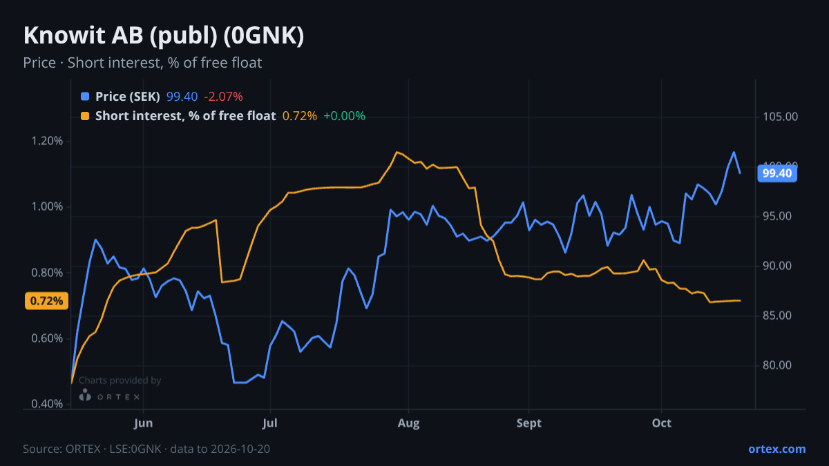
Task: Click the source line ORTEX · LSE:0GNK text
Action: (146, 449)
